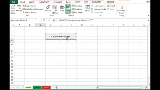Click the horizontal scrollbar right arrow
The height and width of the screenshot is (90, 160).
(x=147, y=87)
